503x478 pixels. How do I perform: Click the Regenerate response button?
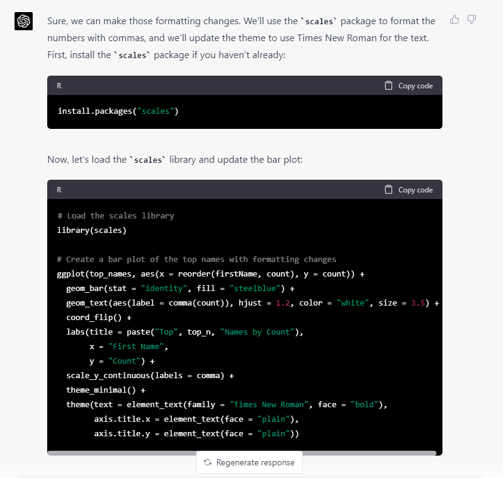tap(249, 462)
